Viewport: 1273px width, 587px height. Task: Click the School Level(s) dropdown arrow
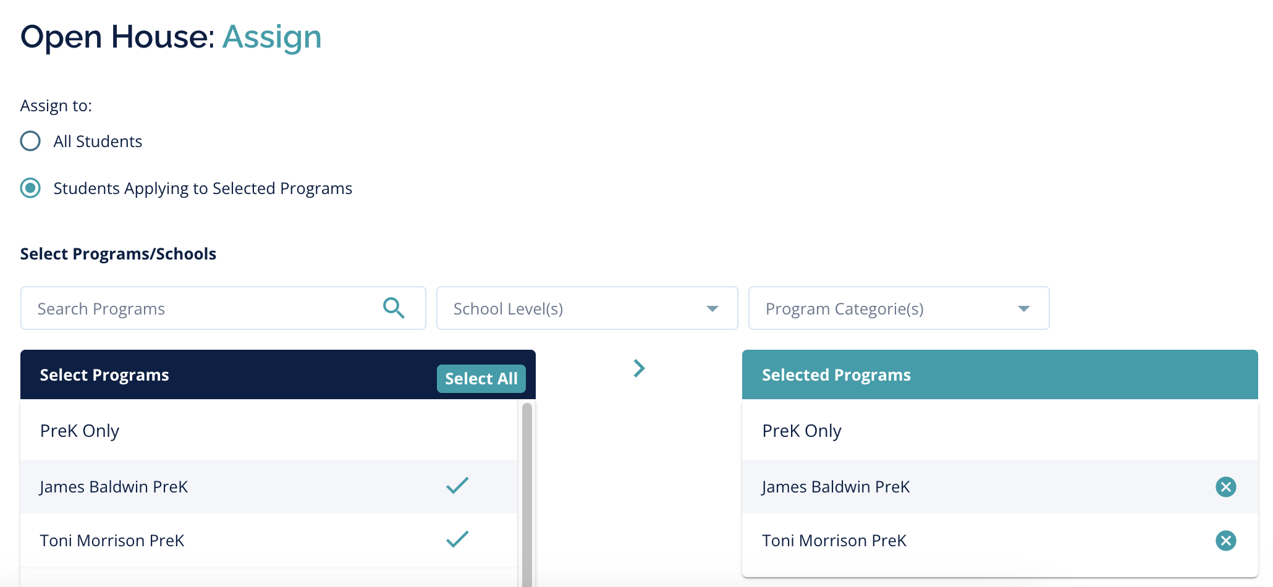click(713, 308)
